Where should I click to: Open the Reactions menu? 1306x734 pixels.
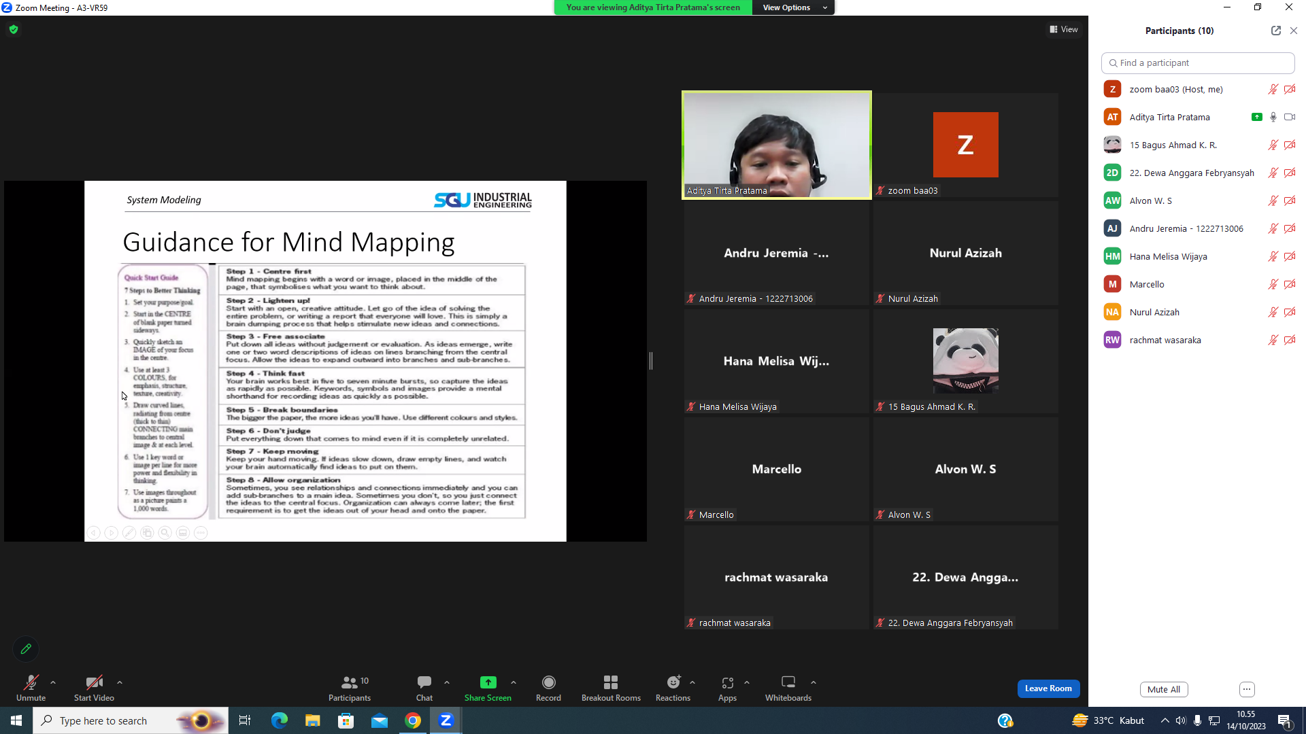coord(673,688)
